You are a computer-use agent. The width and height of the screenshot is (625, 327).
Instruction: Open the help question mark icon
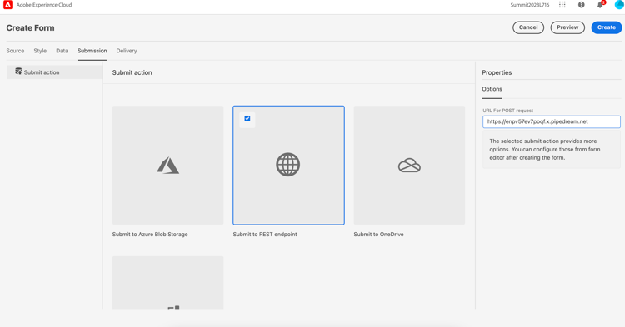(x=581, y=5)
